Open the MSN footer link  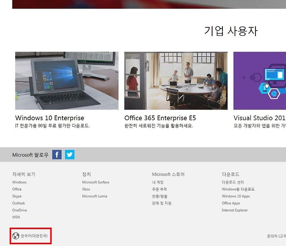16,217
